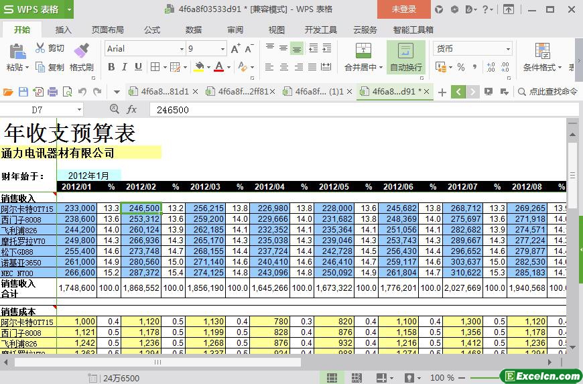Screen dimensions: 583x384
Task: Open the font name Arial dropdown
Action: (x=181, y=49)
